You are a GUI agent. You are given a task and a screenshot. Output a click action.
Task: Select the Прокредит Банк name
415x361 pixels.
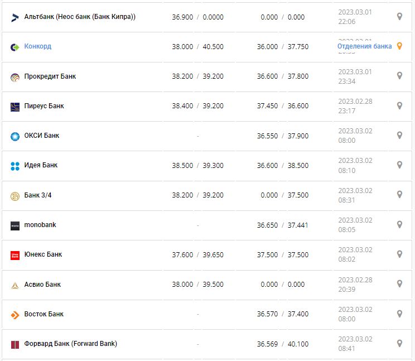(50, 76)
